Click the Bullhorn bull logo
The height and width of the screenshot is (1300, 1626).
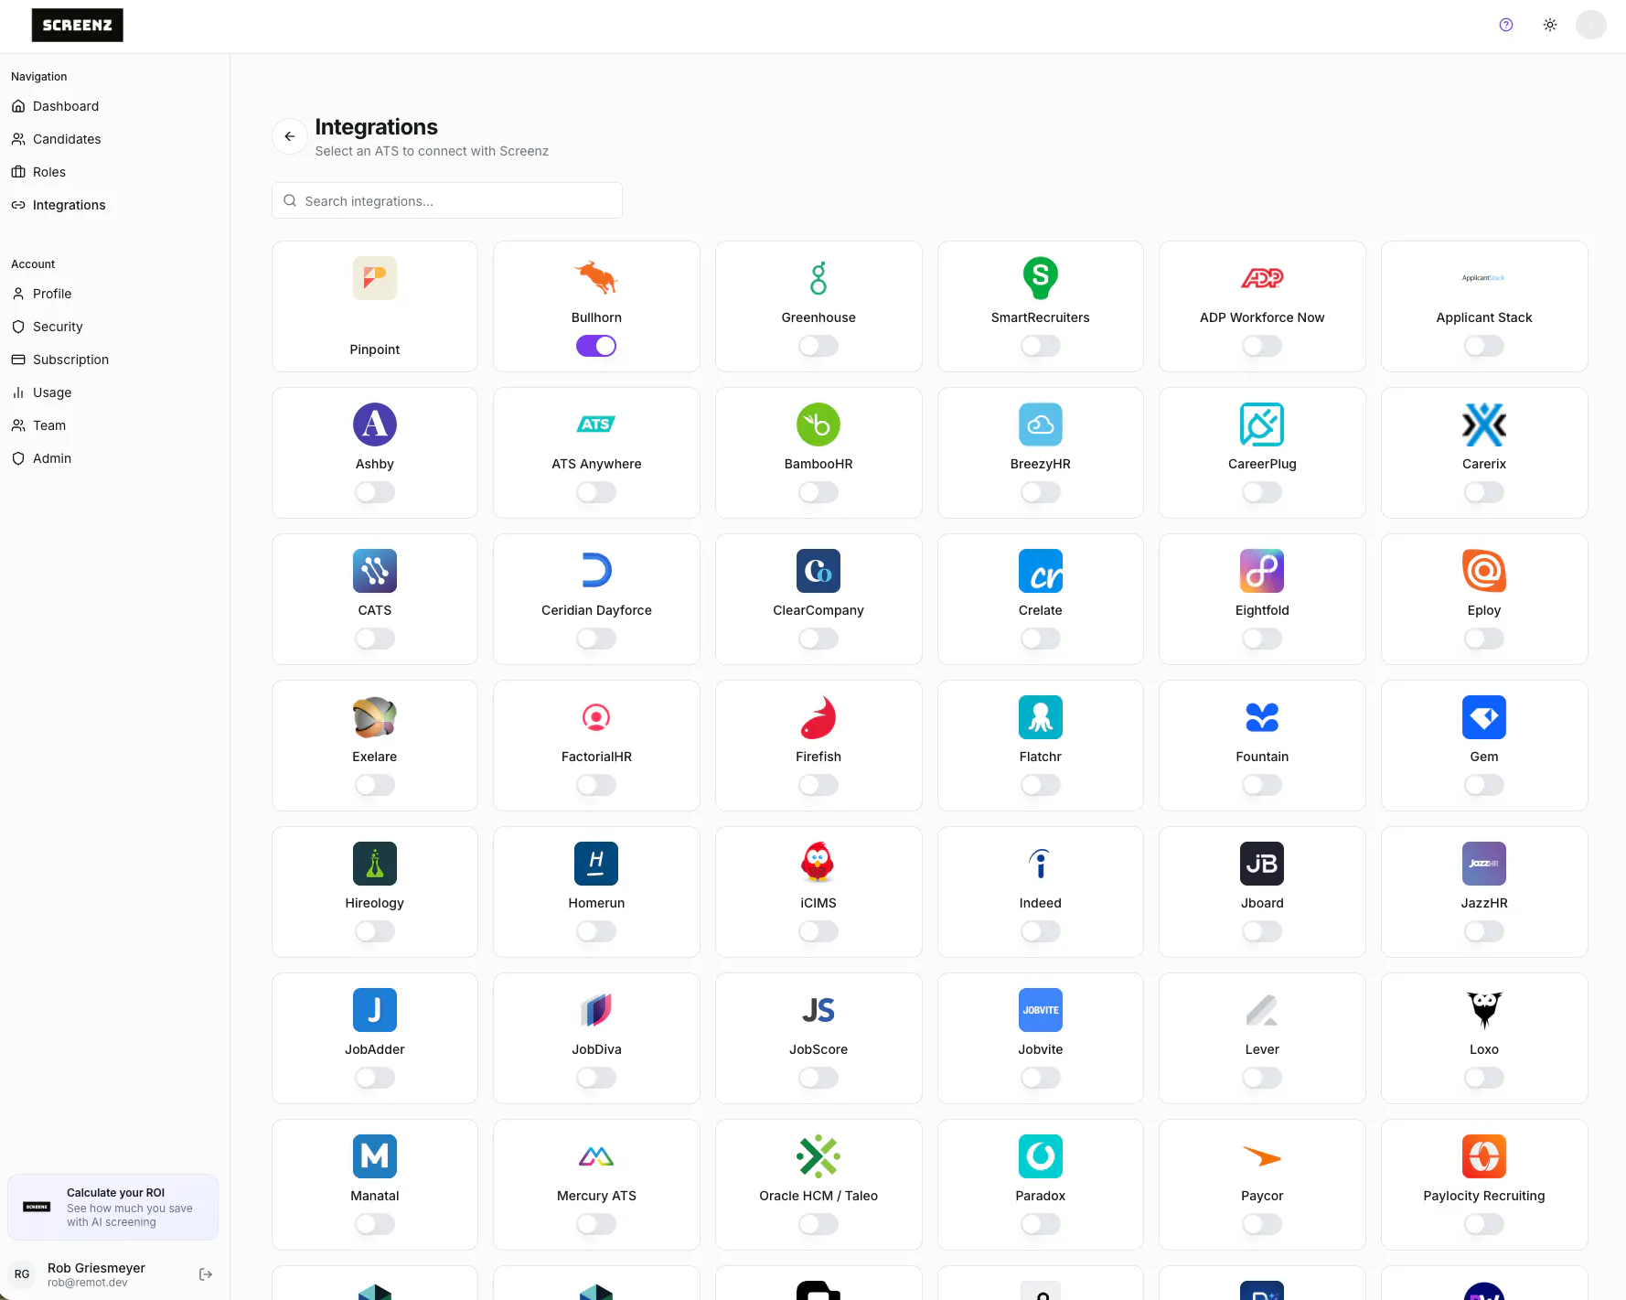click(596, 278)
